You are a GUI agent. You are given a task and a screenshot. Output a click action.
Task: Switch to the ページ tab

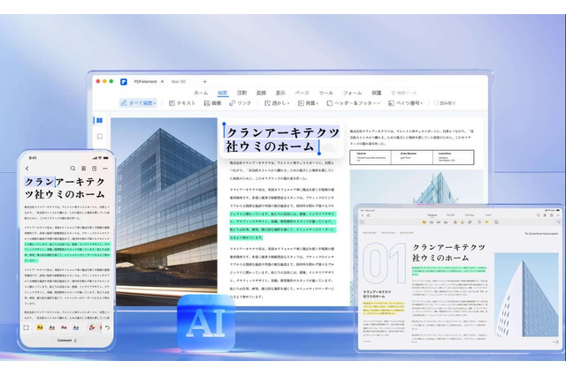coord(302,93)
